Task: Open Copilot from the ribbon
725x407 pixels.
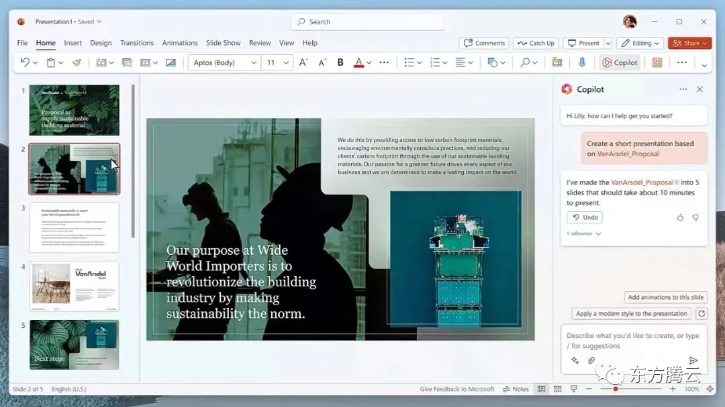Action: (x=619, y=62)
